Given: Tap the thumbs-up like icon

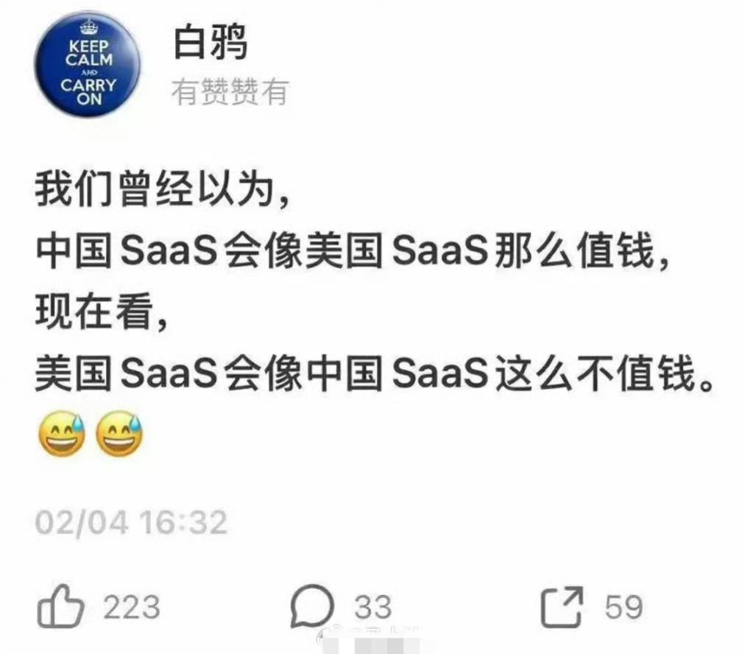Looking at the screenshot, I should (60, 607).
